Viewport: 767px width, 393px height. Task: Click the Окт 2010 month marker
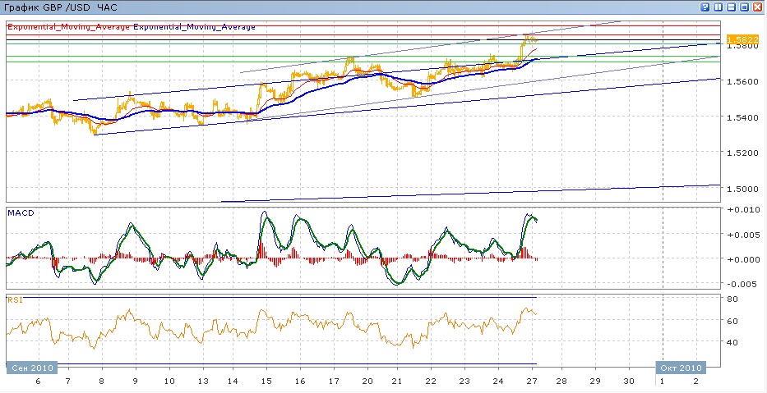point(681,368)
